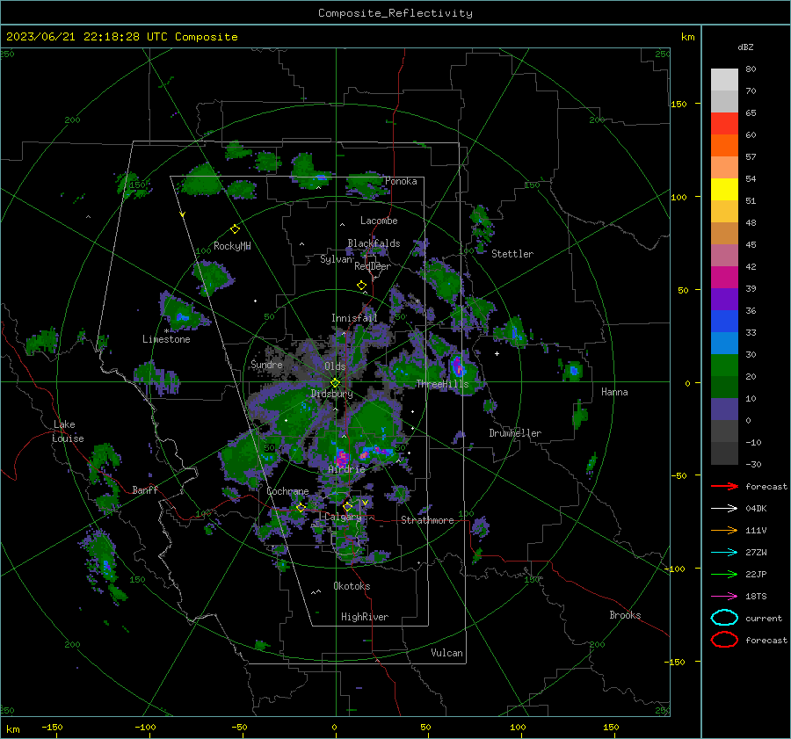Image resolution: width=791 pixels, height=739 pixels.
Task: Click the ThreeHills city label
Action: (442, 384)
